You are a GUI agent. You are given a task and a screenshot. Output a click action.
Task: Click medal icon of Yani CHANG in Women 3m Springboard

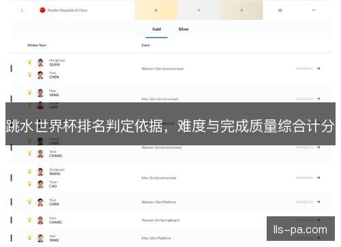coord(29,220)
